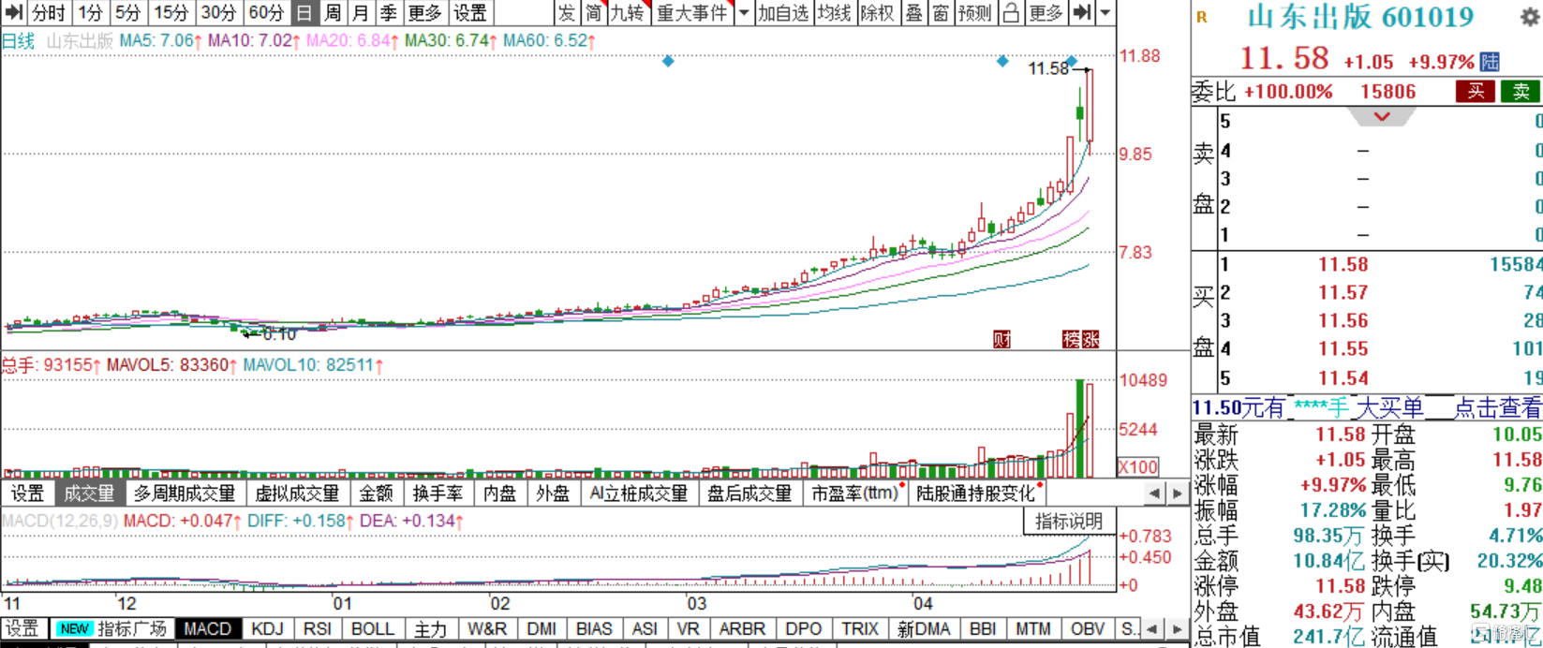Screen dimensions: 1543x648
Task: Open the 更多 tools menu beside lock
Action: click(x=1046, y=13)
